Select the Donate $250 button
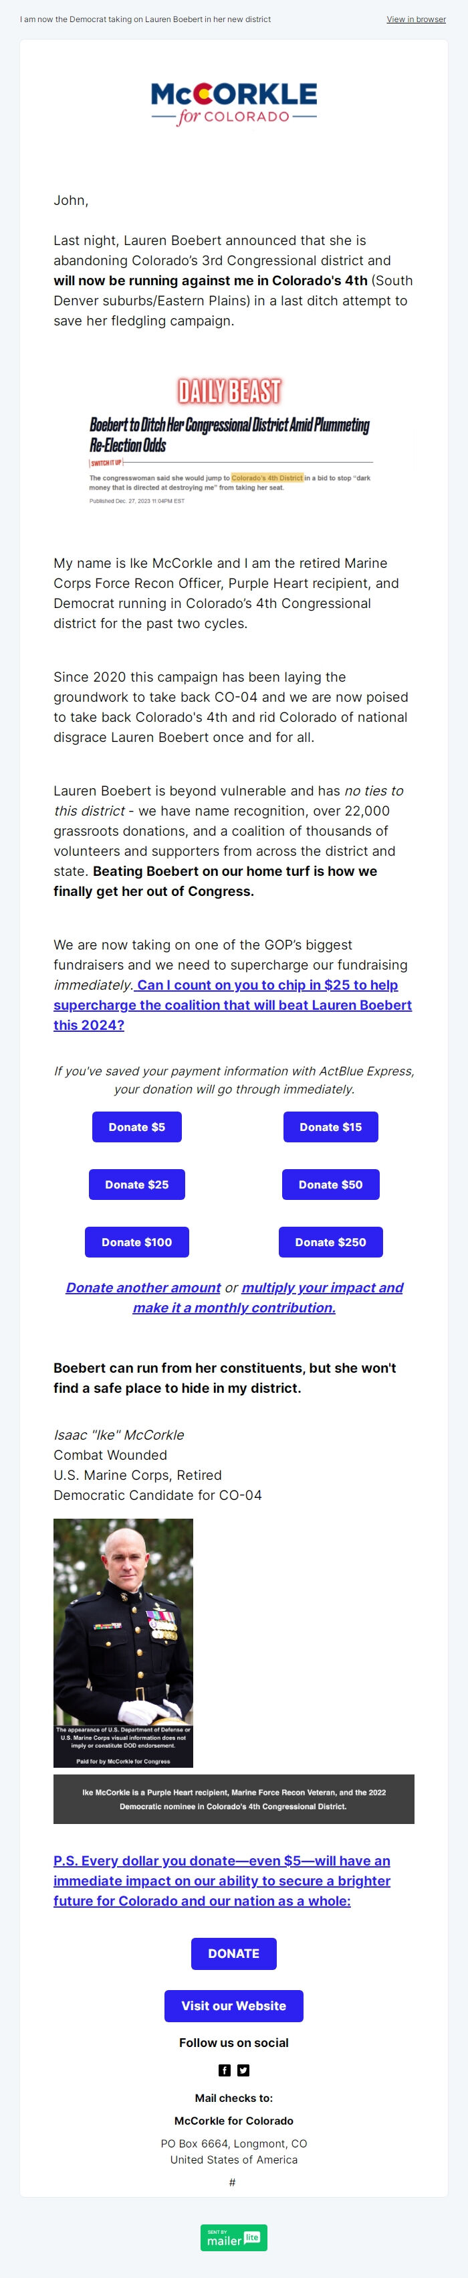The image size is (468, 2278). (x=330, y=1241)
